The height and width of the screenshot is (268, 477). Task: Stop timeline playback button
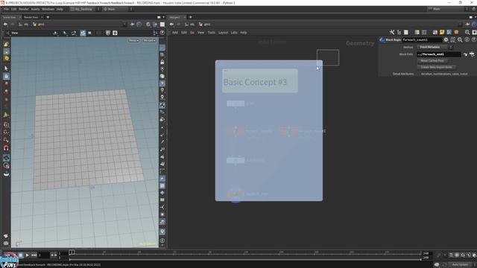(x=21, y=255)
